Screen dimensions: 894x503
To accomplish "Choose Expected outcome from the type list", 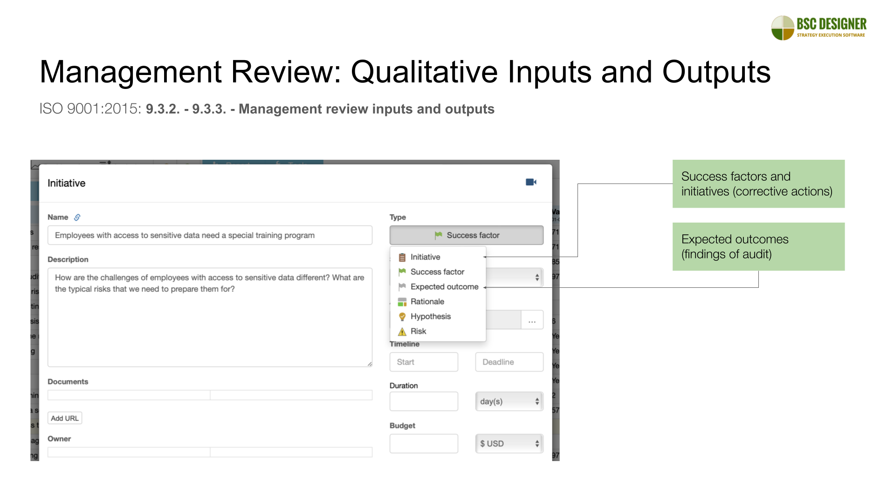I will (x=444, y=287).
